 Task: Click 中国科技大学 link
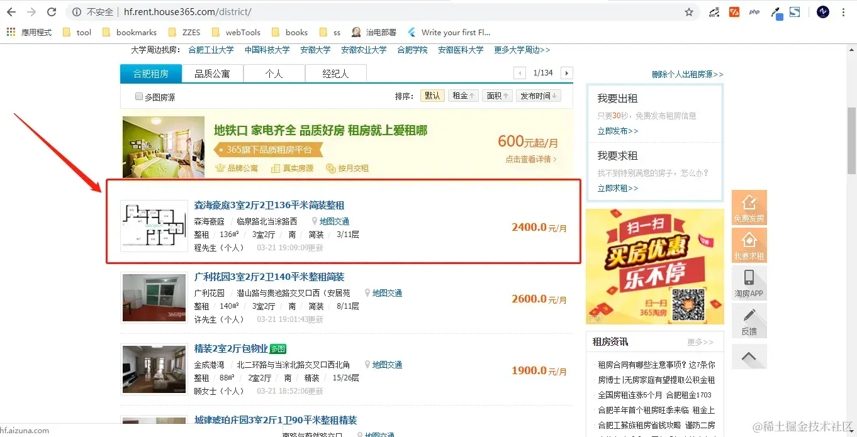point(267,50)
